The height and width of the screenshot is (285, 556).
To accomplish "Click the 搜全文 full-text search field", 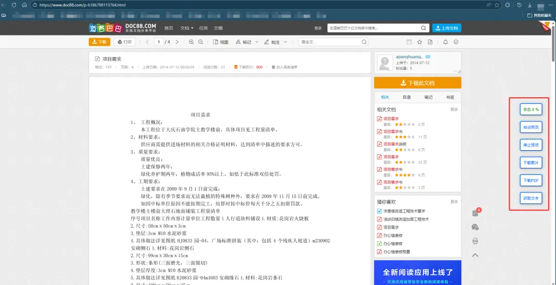I will coord(330,42).
